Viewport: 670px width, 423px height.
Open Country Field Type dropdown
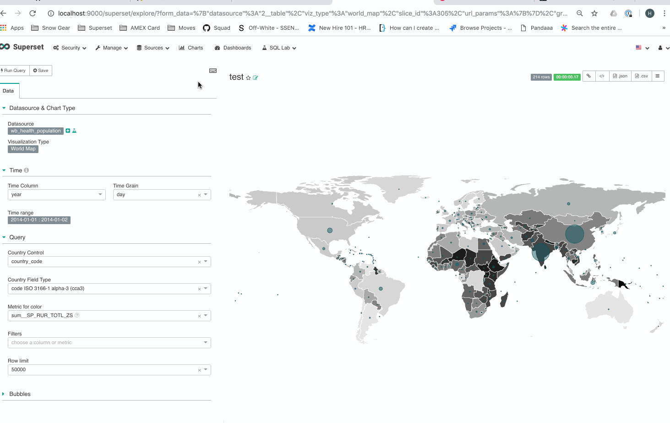109,289
